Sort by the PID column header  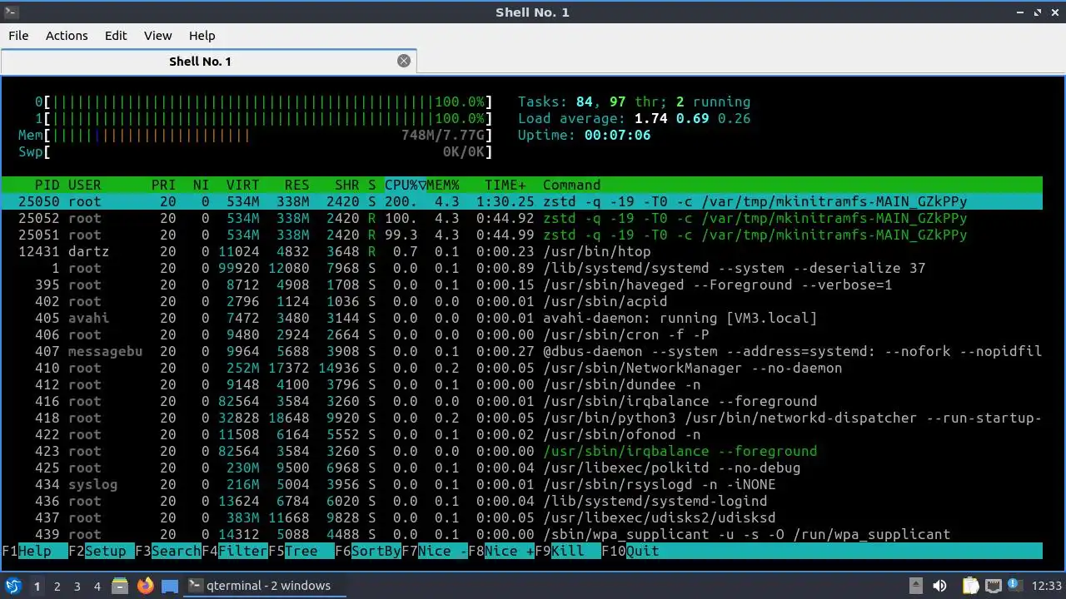click(x=47, y=185)
